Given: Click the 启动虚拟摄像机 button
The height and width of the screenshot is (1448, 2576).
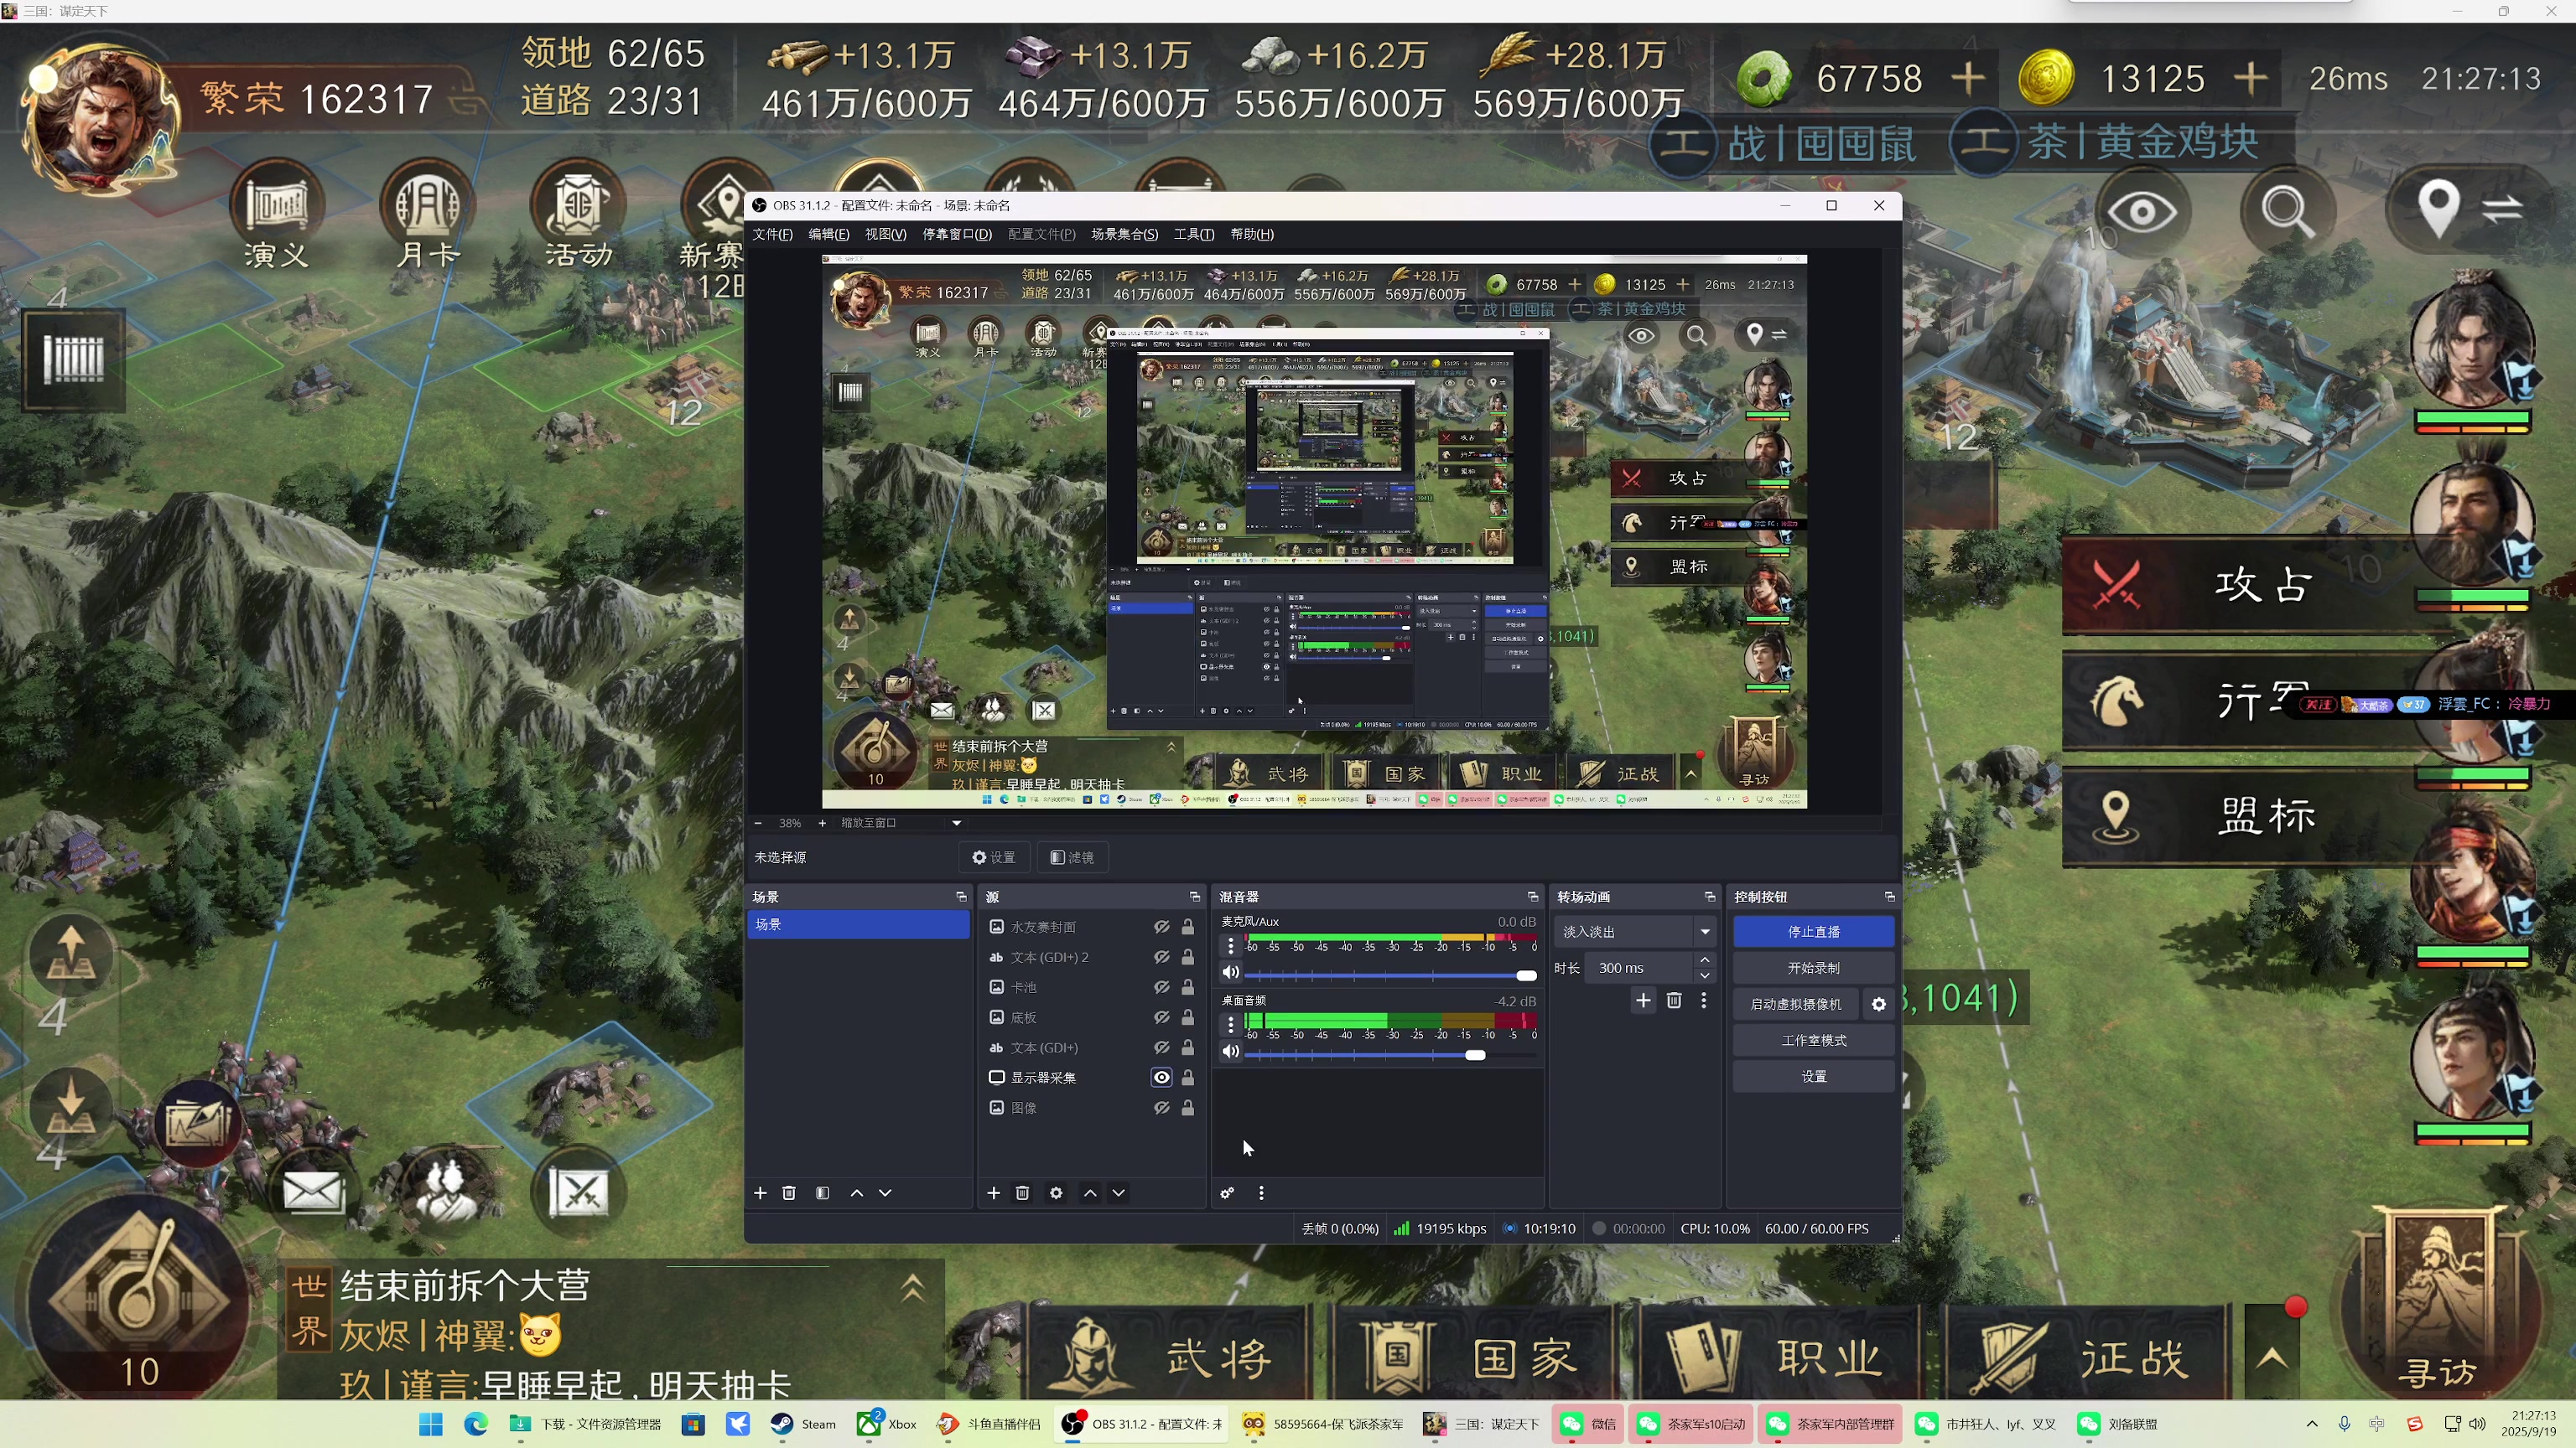Looking at the screenshot, I should point(1795,1005).
